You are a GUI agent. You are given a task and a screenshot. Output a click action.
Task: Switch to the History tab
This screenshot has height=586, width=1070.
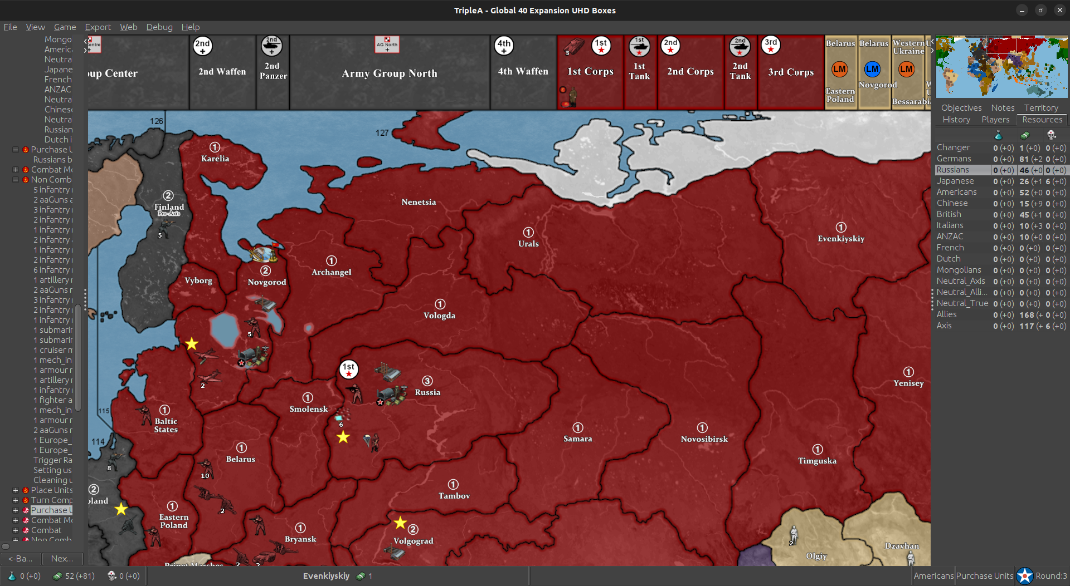coord(956,120)
